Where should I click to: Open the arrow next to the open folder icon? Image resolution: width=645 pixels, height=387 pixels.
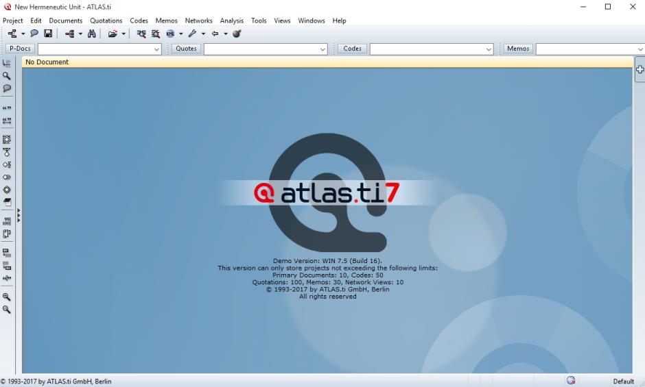pos(124,34)
